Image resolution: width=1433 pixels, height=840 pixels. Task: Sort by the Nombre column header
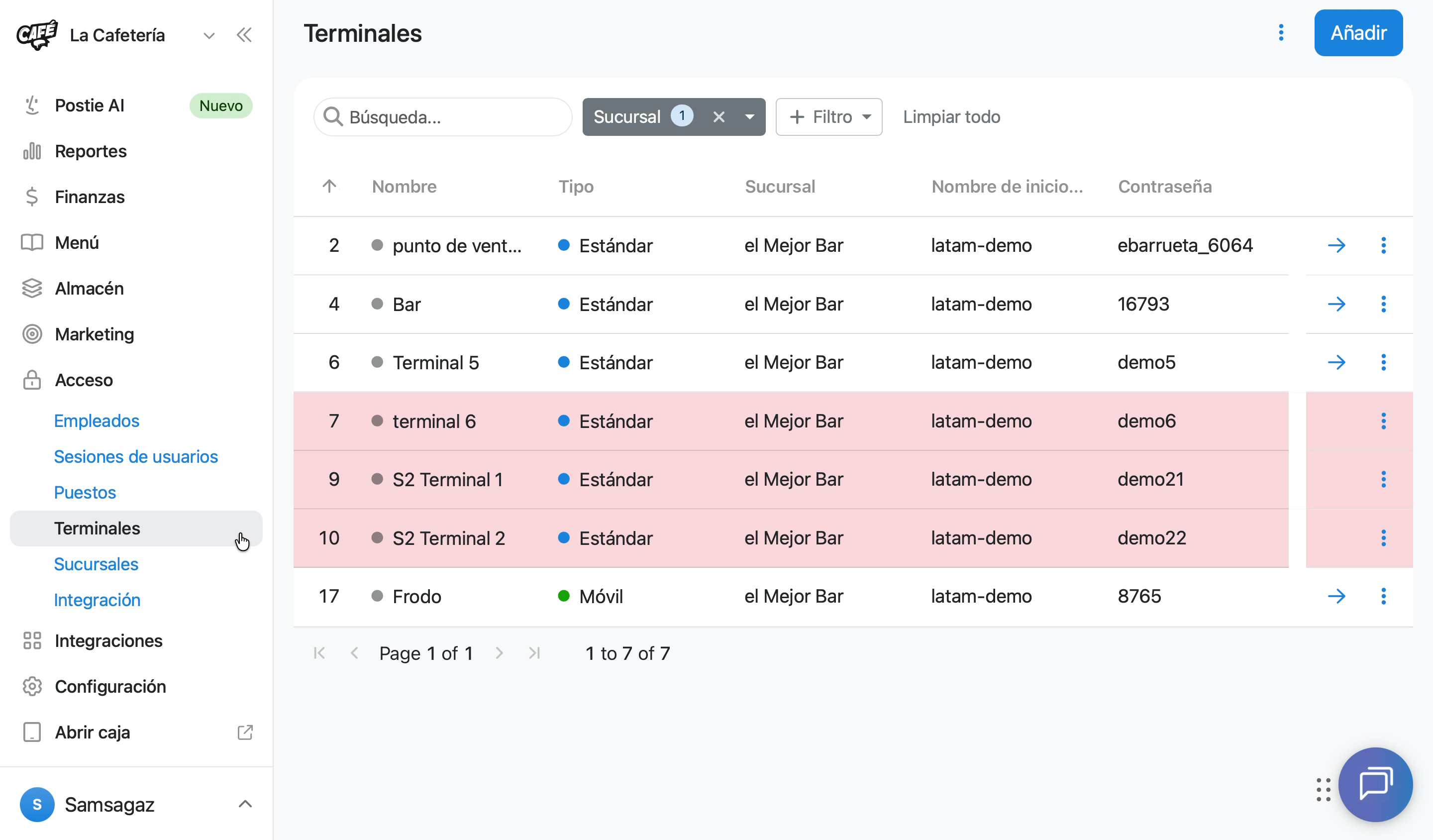click(x=405, y=187)
